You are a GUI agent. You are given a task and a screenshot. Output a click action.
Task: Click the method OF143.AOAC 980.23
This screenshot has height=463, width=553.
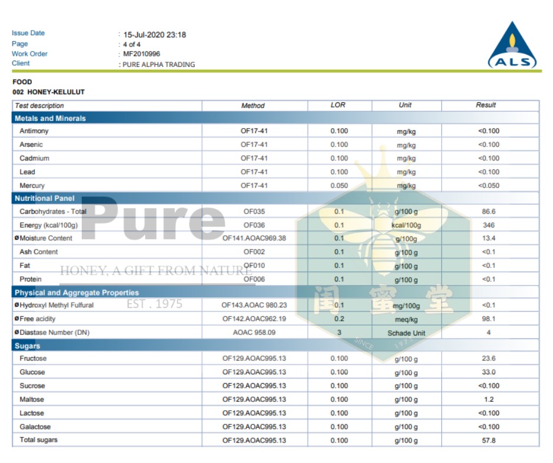click(x=254, y=305)
